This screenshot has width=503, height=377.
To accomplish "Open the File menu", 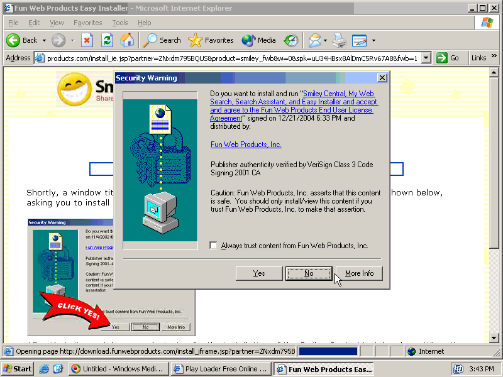I will click(x=13, y=23).
